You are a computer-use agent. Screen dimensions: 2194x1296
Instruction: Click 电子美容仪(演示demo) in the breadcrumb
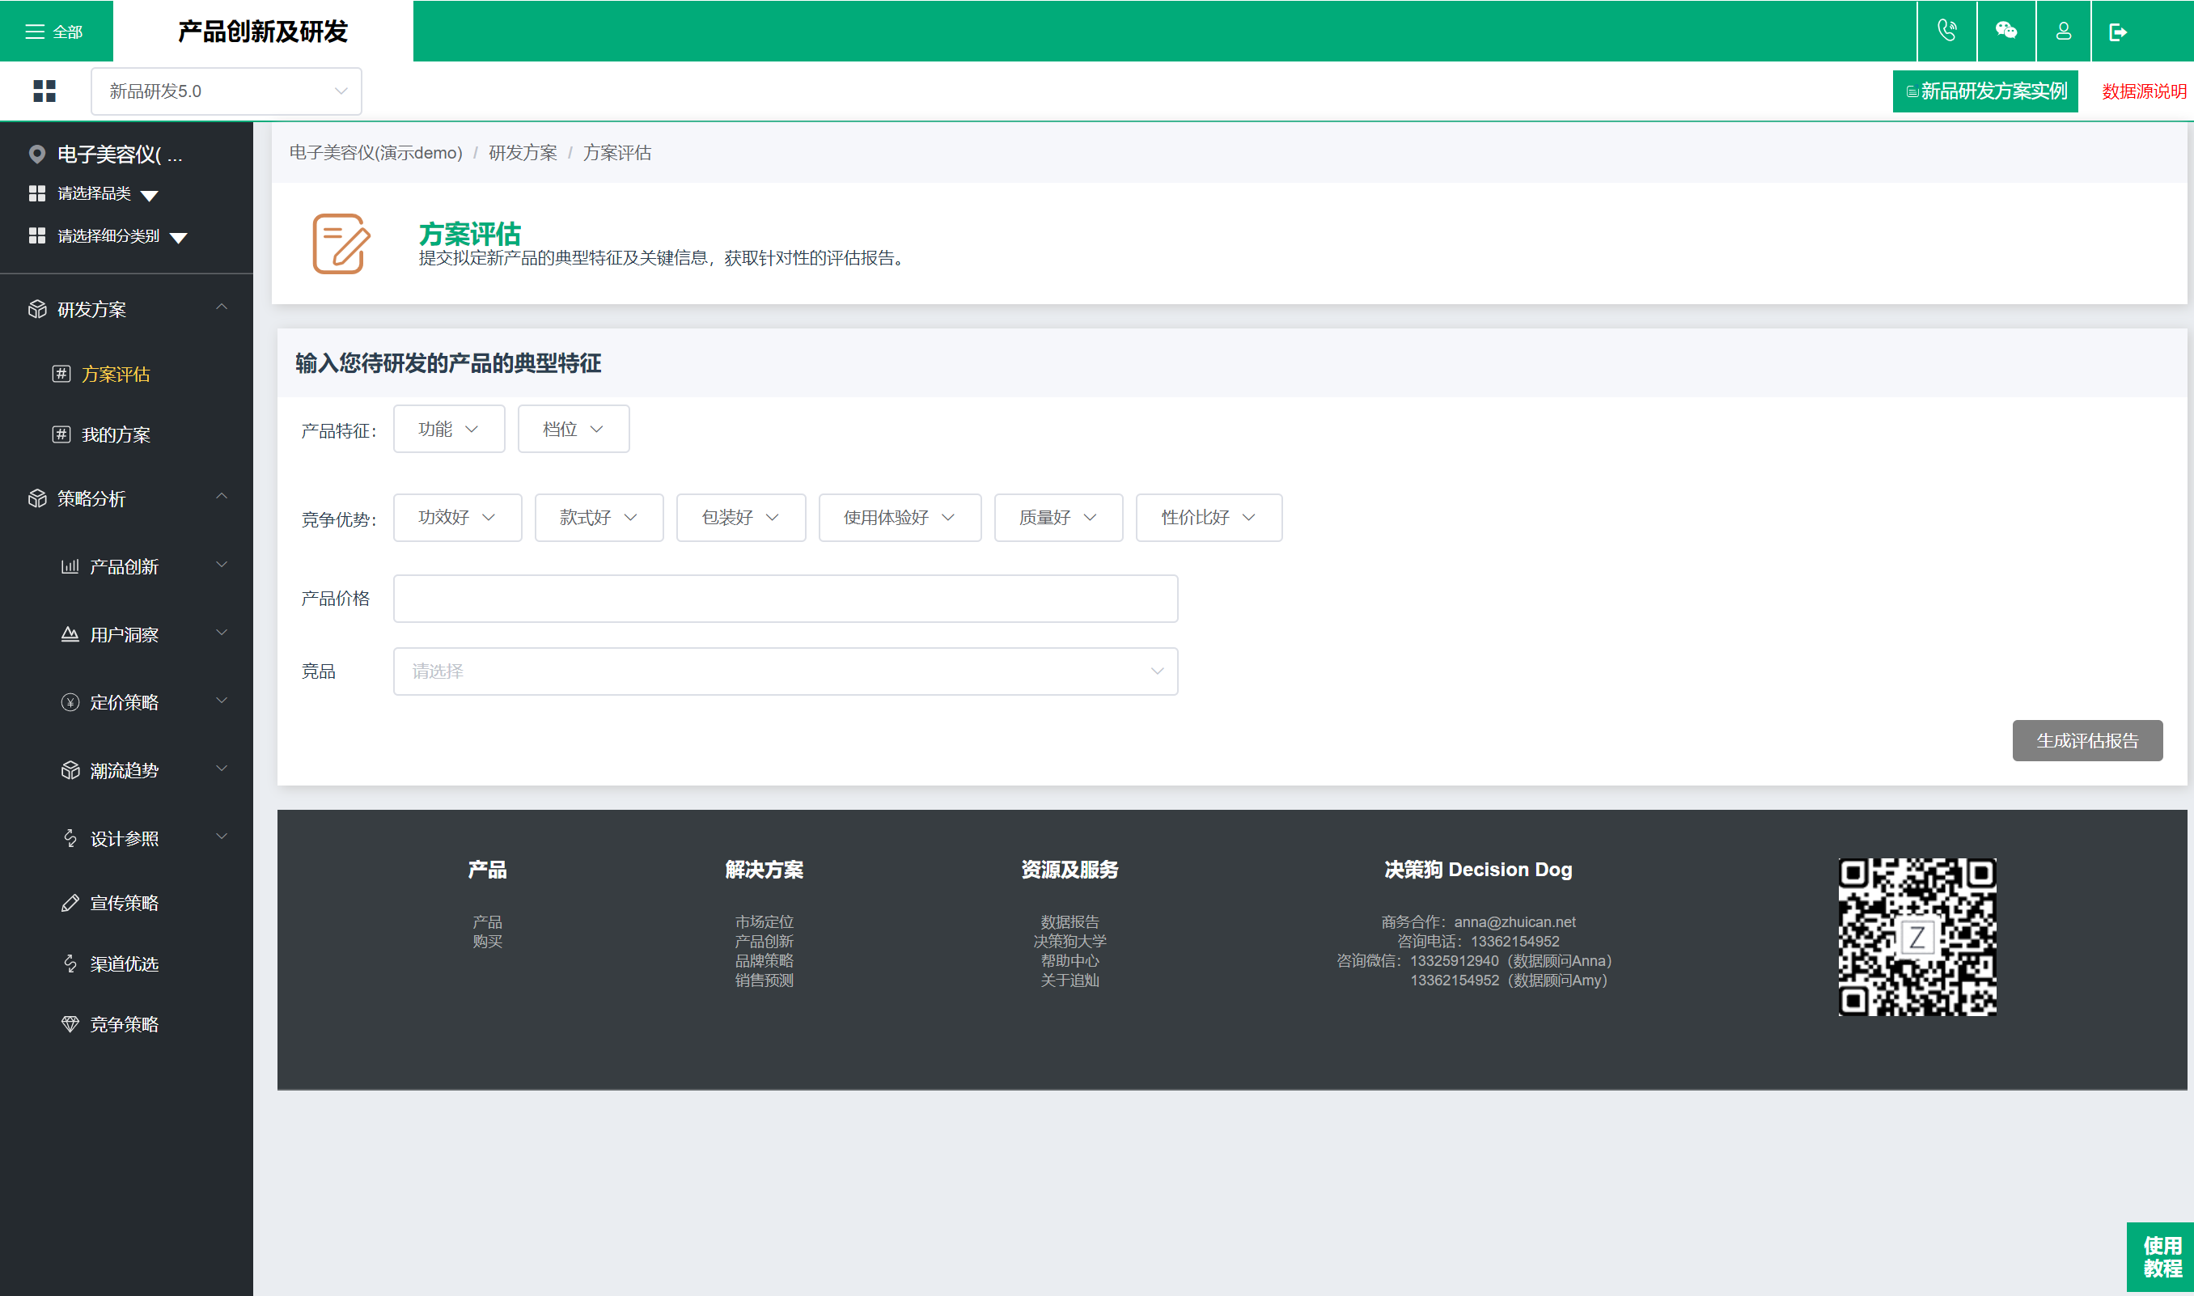(375, 153)
